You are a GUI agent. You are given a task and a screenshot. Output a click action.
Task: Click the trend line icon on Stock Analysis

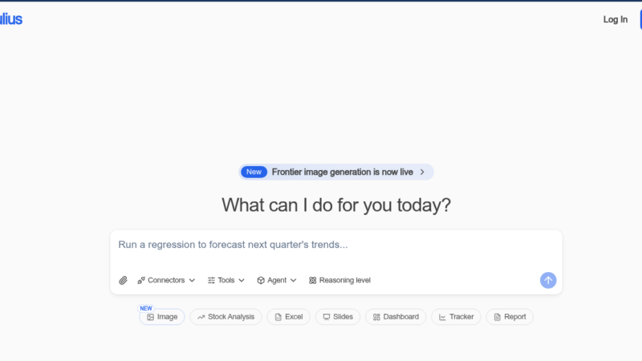click(201, 317)
